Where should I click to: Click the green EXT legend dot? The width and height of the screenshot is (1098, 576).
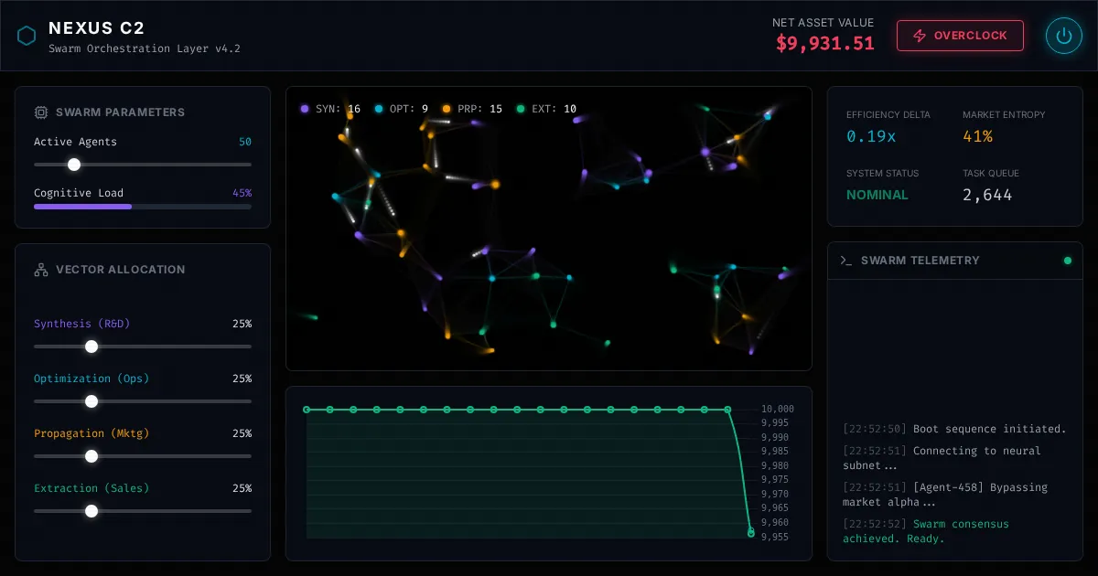point(521,109)
